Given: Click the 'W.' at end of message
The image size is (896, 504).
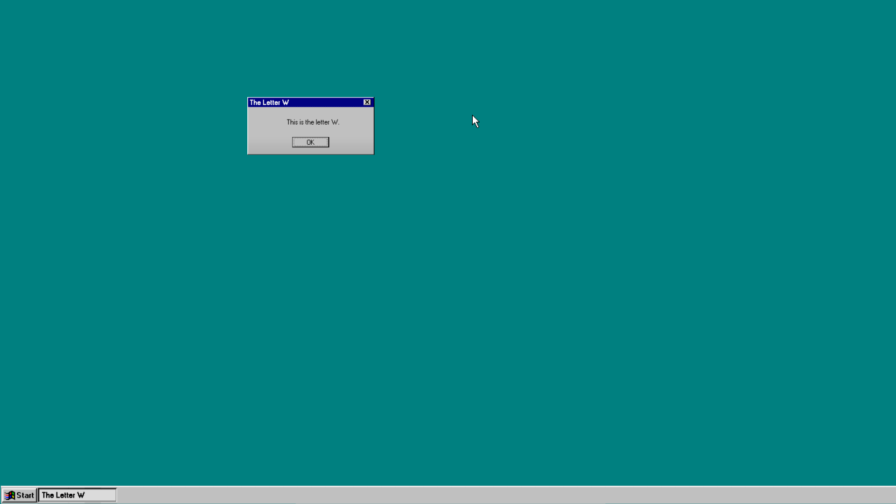Looking at the screenshot, I should pyautogui.click(x=335, y=122).
